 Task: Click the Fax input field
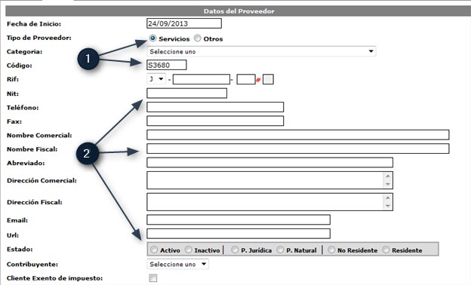(215, 121)
